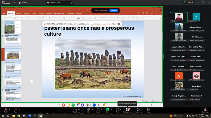The width and height of the screenshot is (211, 118).
Task: Toggle italic formatting in the ribbon
Action: pyautogui.click(x=54, y=18)
